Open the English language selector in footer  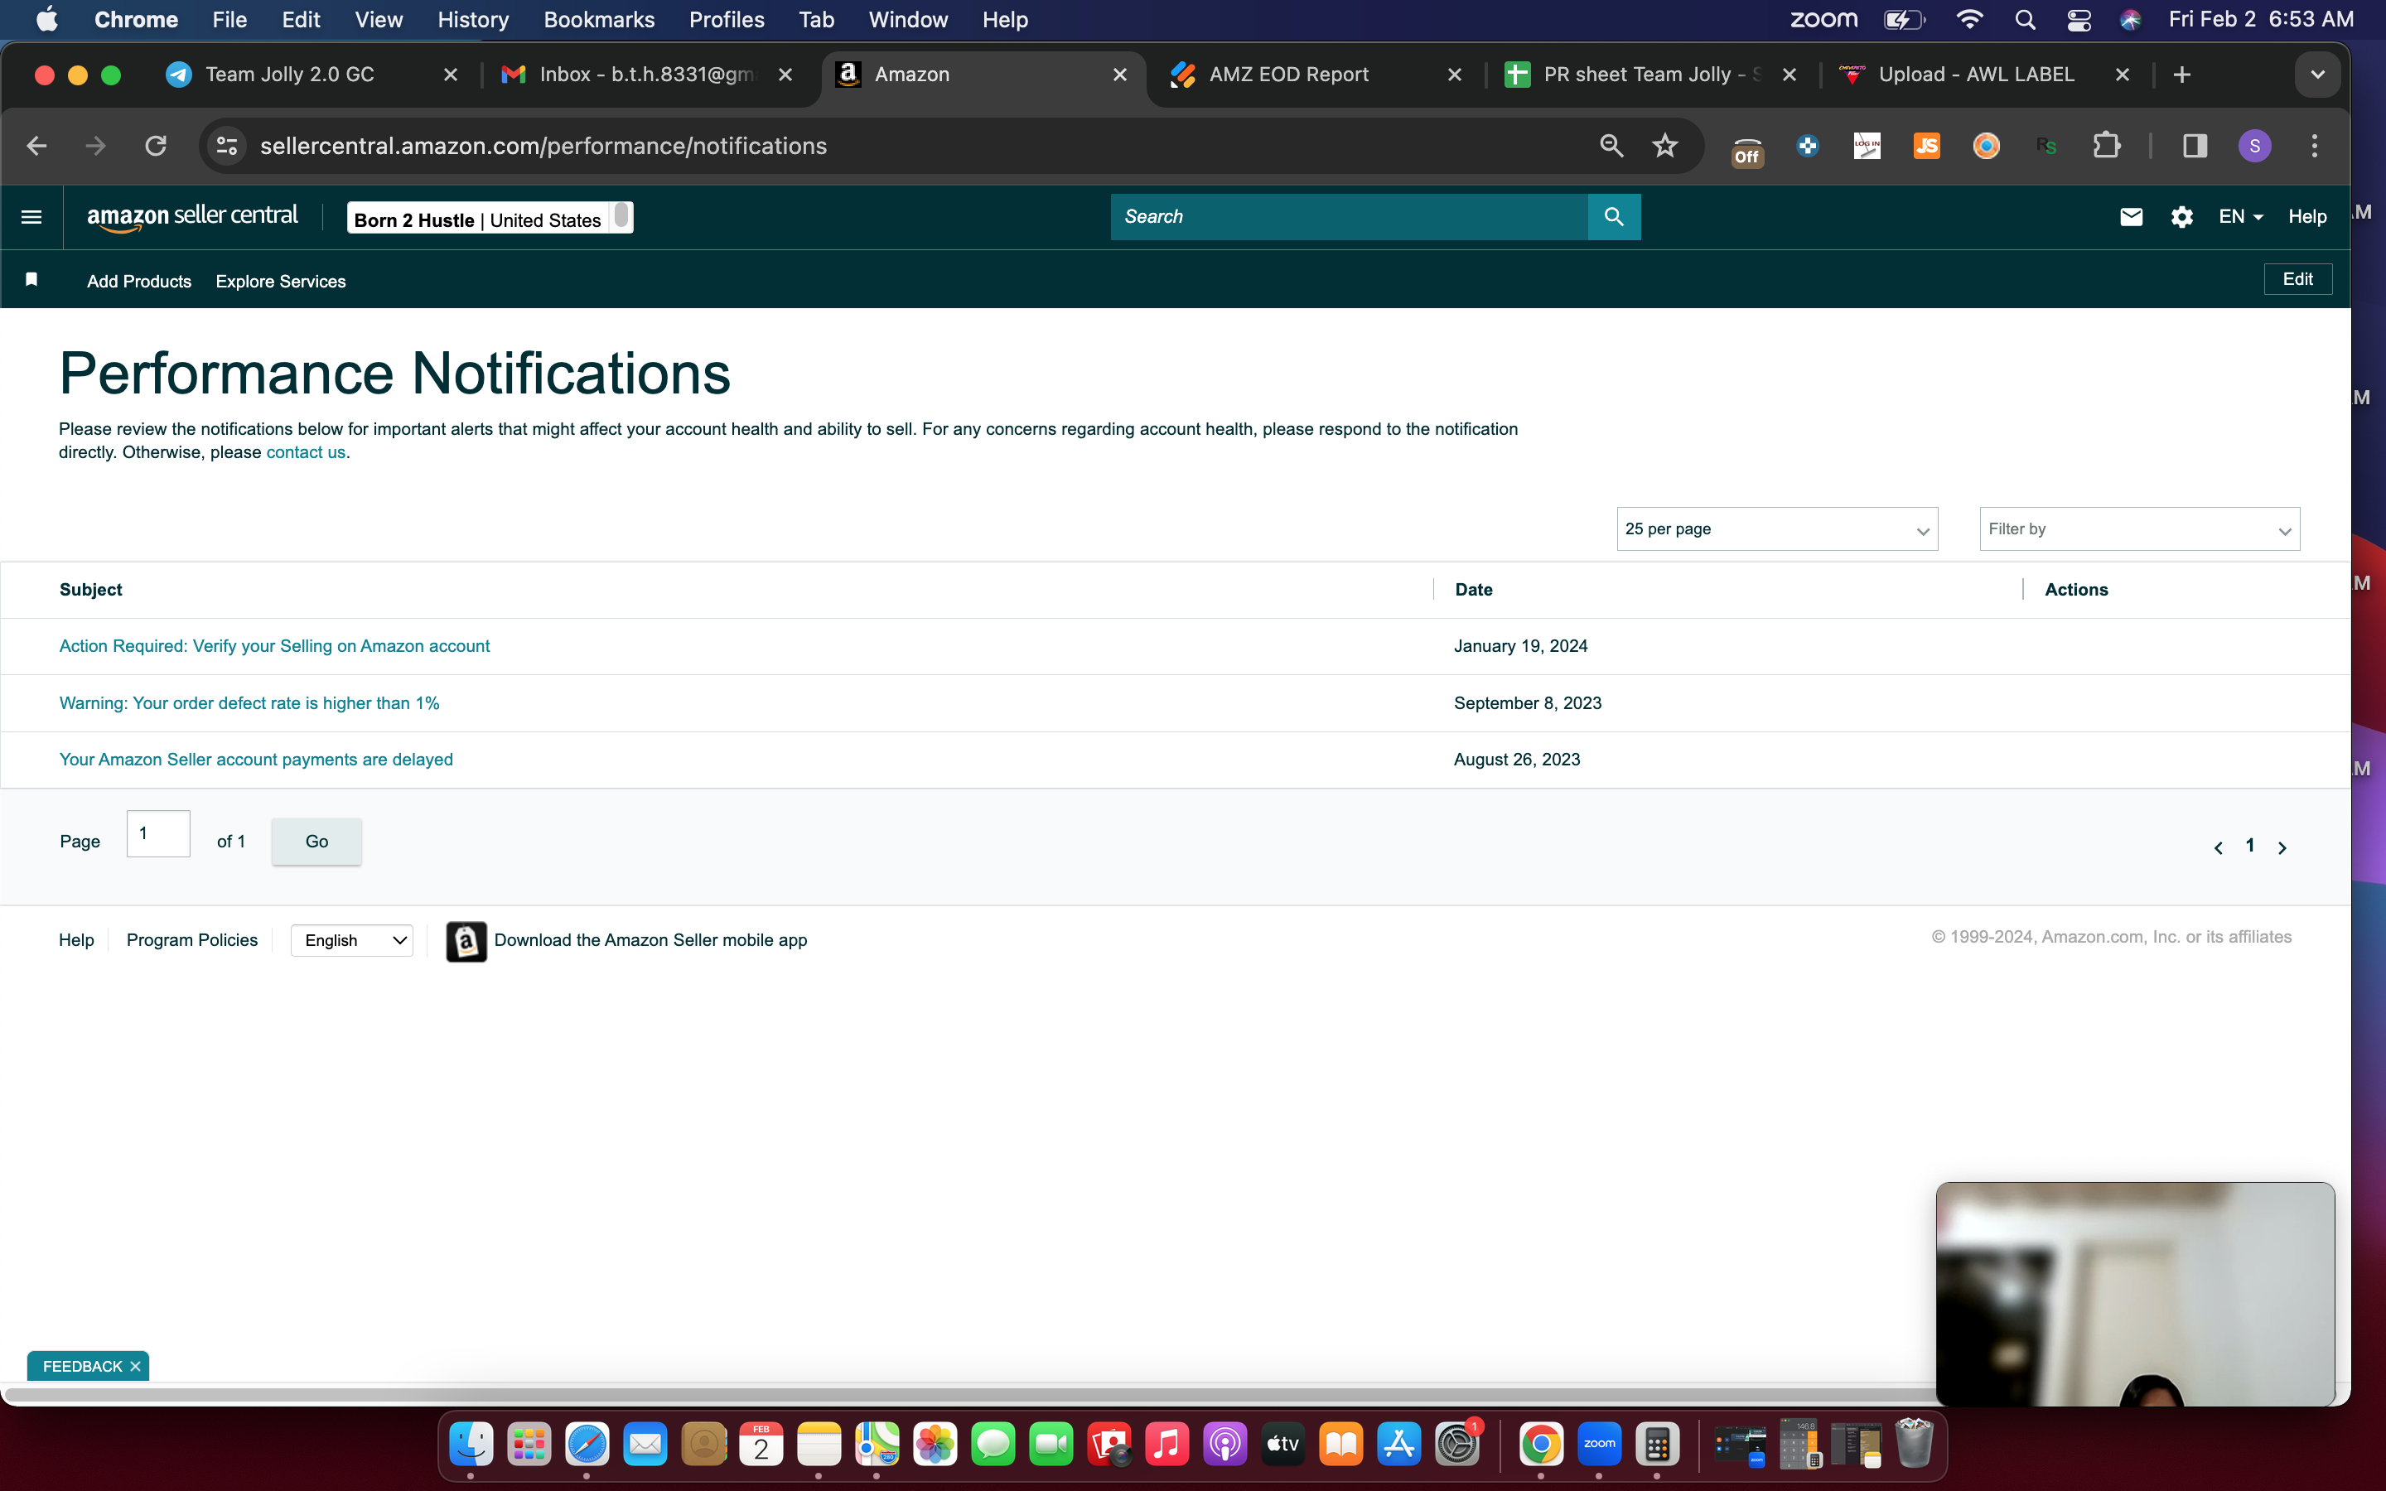click(352, 941)
